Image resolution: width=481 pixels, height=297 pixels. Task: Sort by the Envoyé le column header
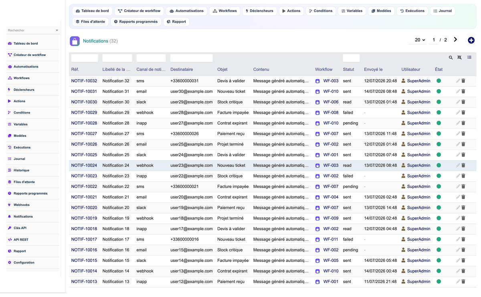(x=373, y=70)
